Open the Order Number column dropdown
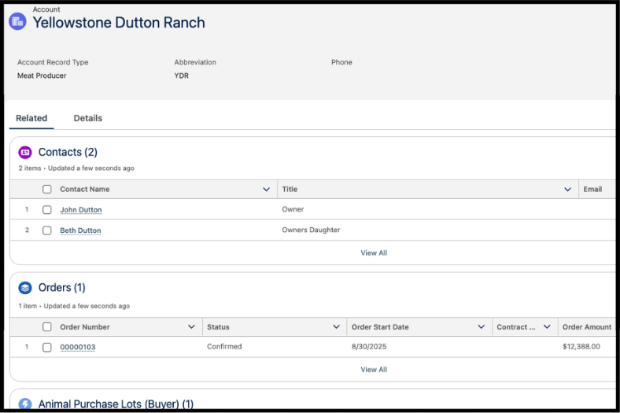This screenshot has height=413, width=620. click(191, 326)
